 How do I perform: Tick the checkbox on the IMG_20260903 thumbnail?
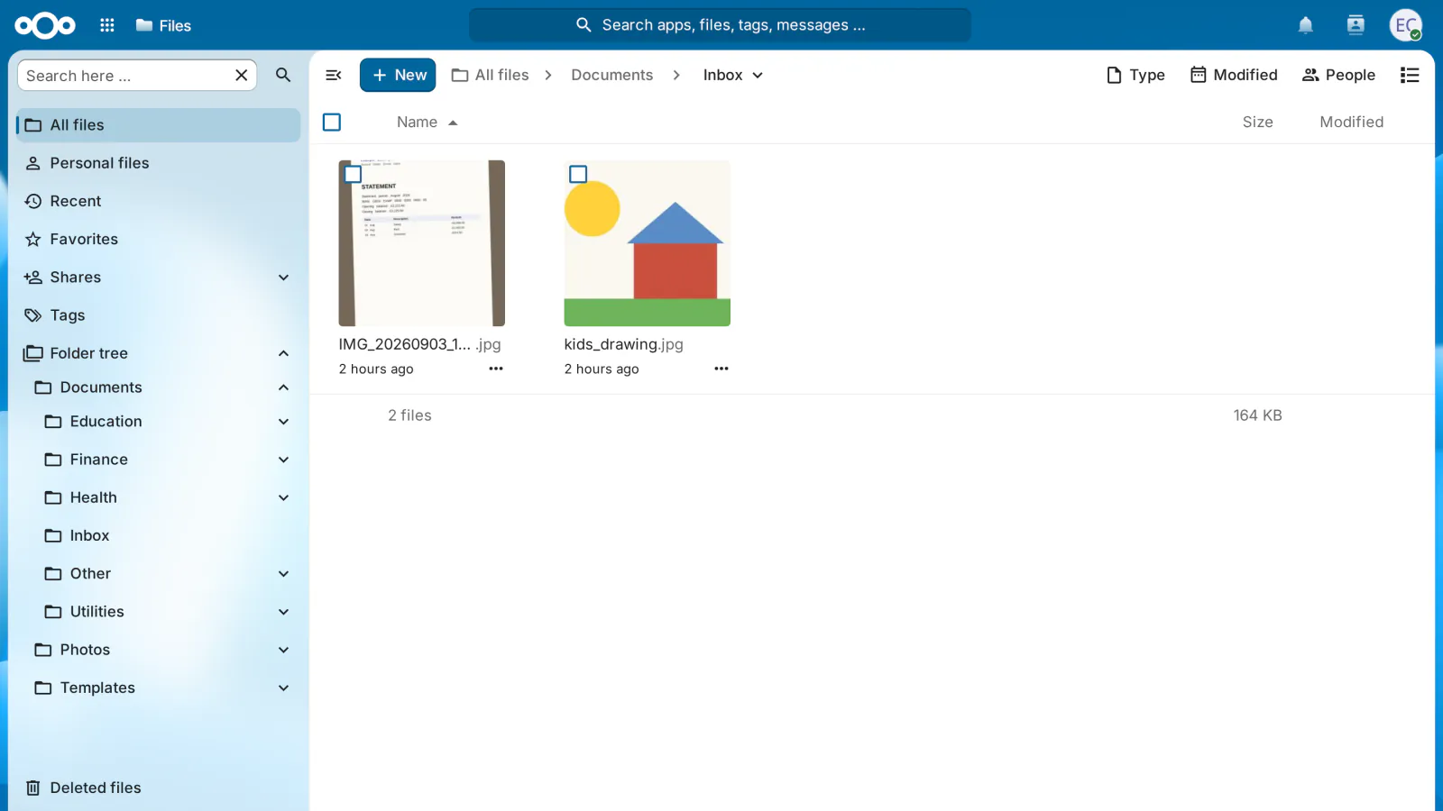354,175
